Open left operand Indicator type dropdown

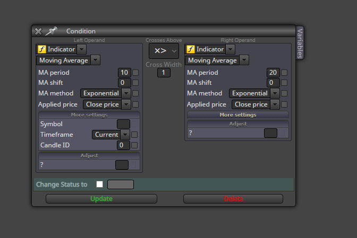point(81,49)
